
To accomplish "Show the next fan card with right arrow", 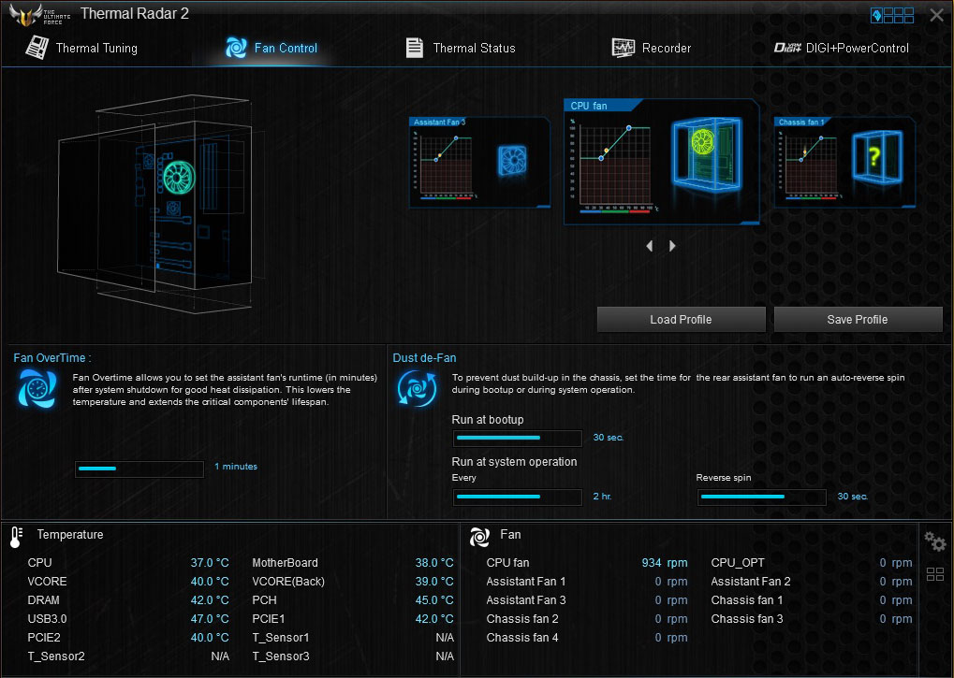I will click(671, 246).
